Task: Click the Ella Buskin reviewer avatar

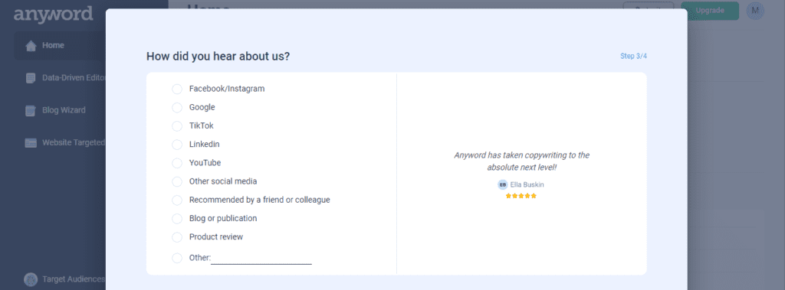Action: coord(503,184)
